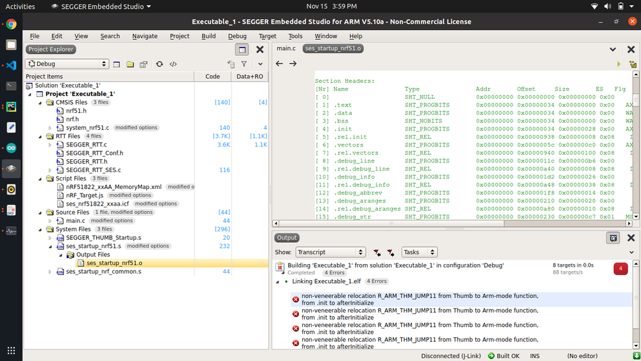
Task: Click the synchronize/refresh icon in Project Explorer toolbar
Action: tap(159, 64)
